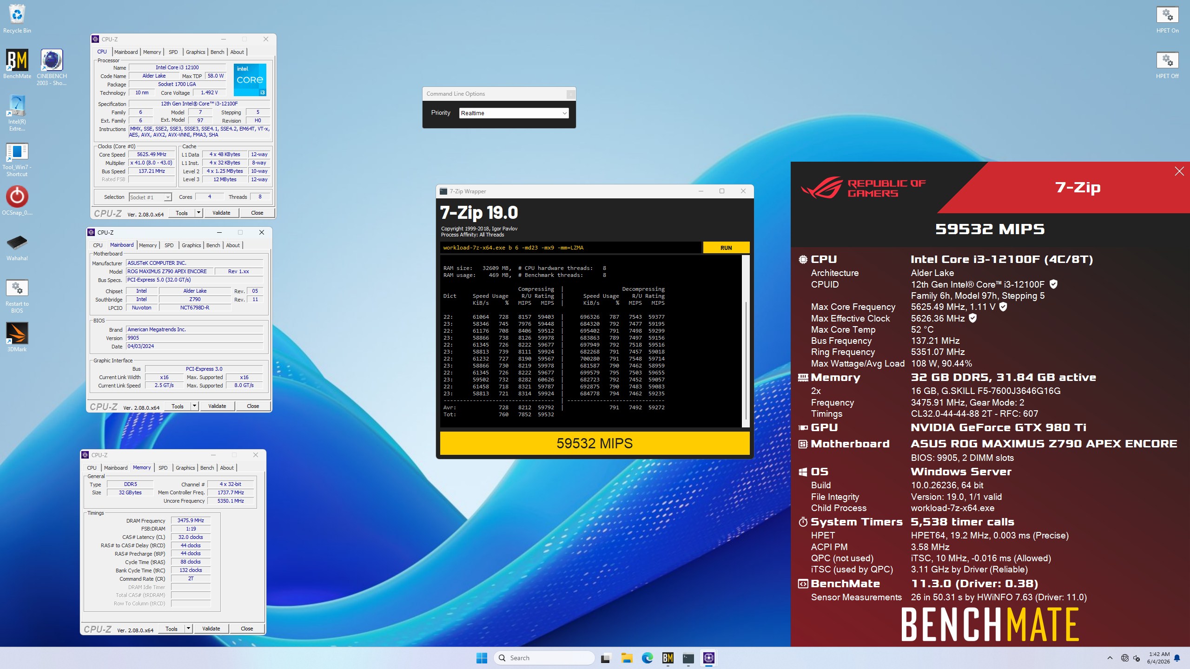The width and height of the screenshot is (1190, 669).
Task: Click the Uncore Frequency value 5350.1 MHz
Action: (231, 501)
